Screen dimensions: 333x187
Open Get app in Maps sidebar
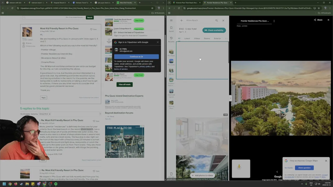point(171,175)
